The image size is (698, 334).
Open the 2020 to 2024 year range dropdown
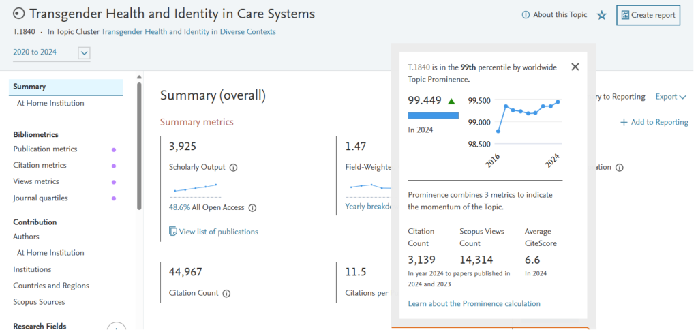pos(85,53)
